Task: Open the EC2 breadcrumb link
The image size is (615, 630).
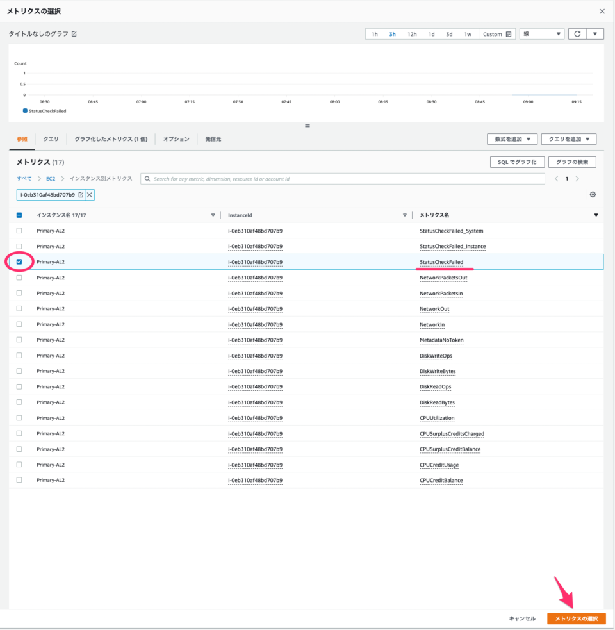Action: click(51, 179)
